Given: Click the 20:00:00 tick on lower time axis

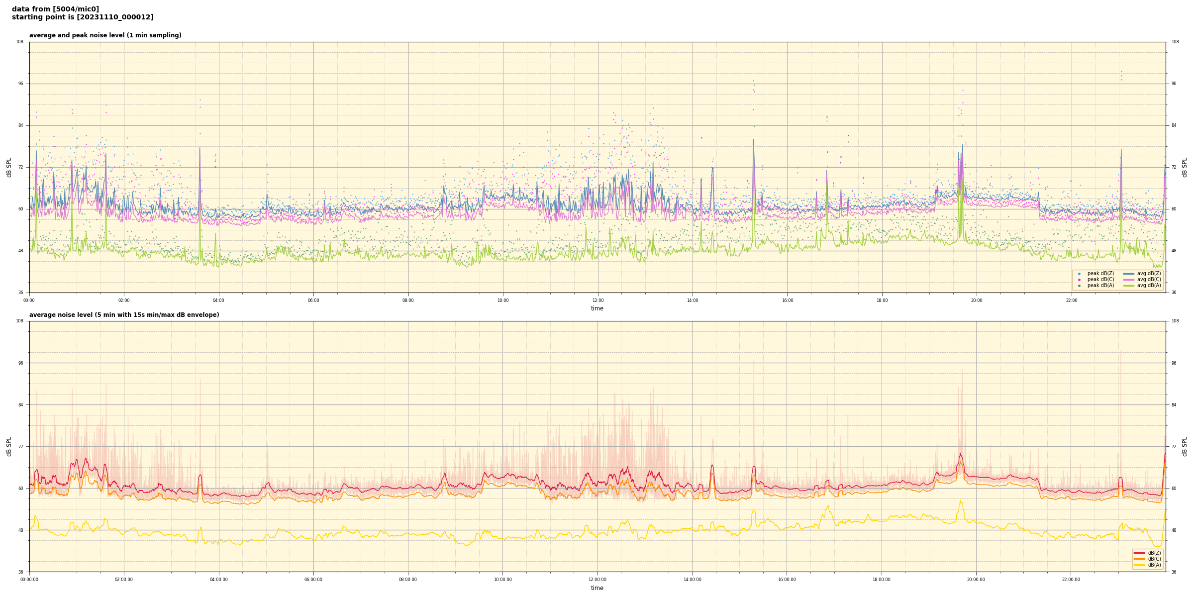Looking at the screenshot, I should point(976,580).
